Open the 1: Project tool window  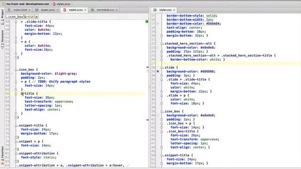click(x=2, y=17)
